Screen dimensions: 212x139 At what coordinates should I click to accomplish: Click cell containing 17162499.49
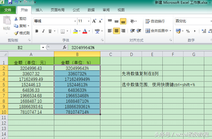[31, 79]
